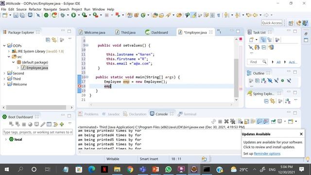Toggle Skip All Breakpoints icon in toolbar

click(x=38, y=15)
